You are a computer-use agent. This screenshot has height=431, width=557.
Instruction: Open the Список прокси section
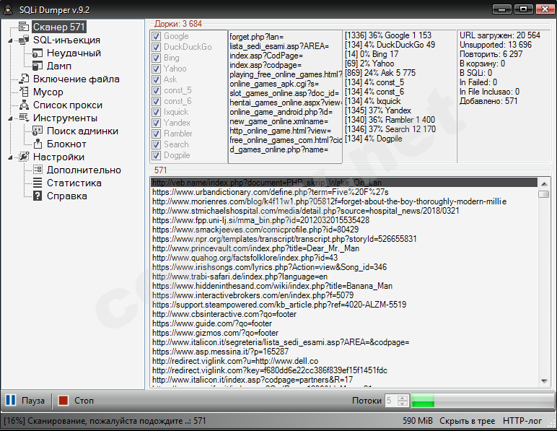(68, 105)
